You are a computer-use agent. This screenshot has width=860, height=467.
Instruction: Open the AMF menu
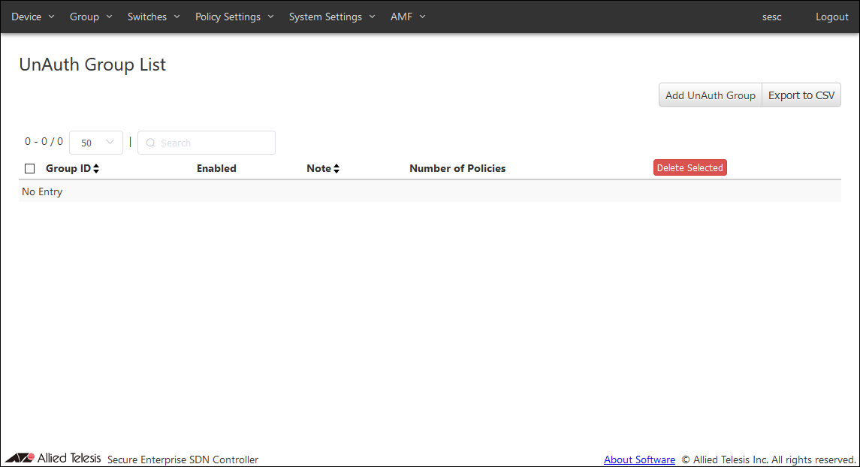[x=407, y=17]
